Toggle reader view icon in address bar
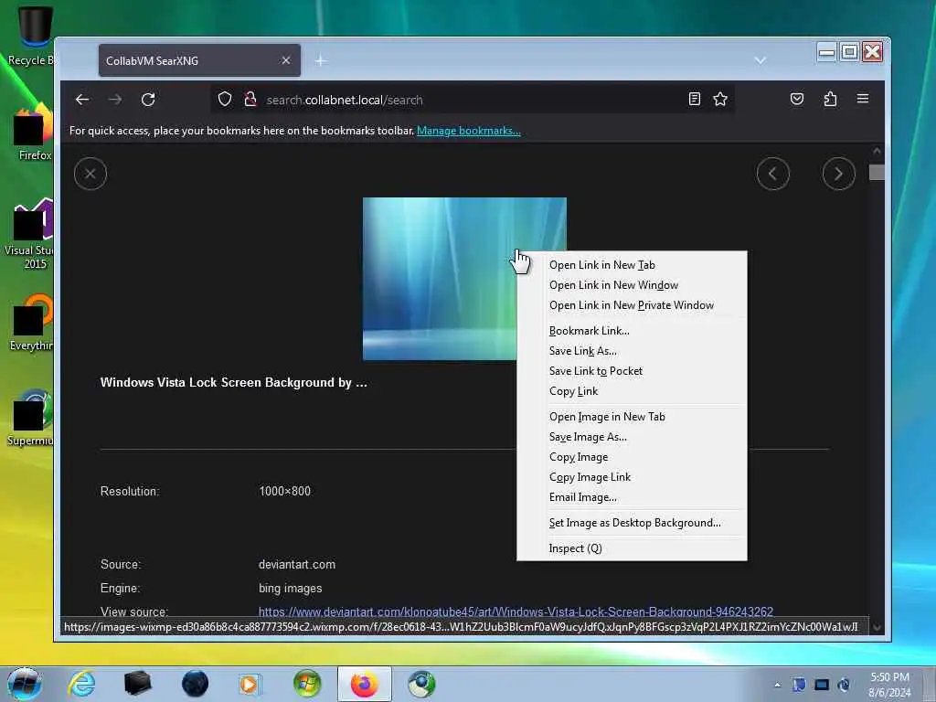 tap(695, 99)
